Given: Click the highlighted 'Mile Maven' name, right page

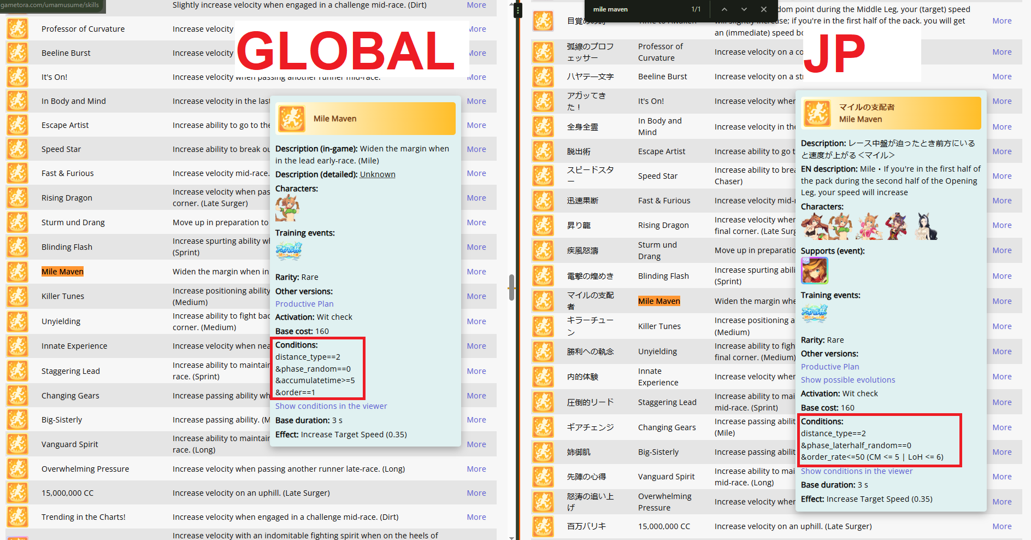Looking at the screenshot, I should pyautogui.click(x=659, y=301).
